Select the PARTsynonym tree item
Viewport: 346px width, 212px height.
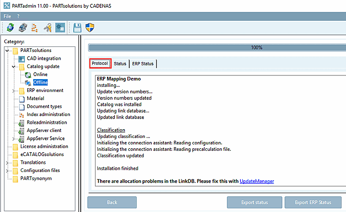[36, 178]
